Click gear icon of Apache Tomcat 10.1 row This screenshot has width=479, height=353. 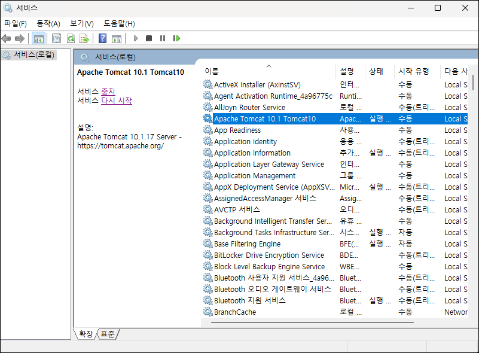pos(208,118)
